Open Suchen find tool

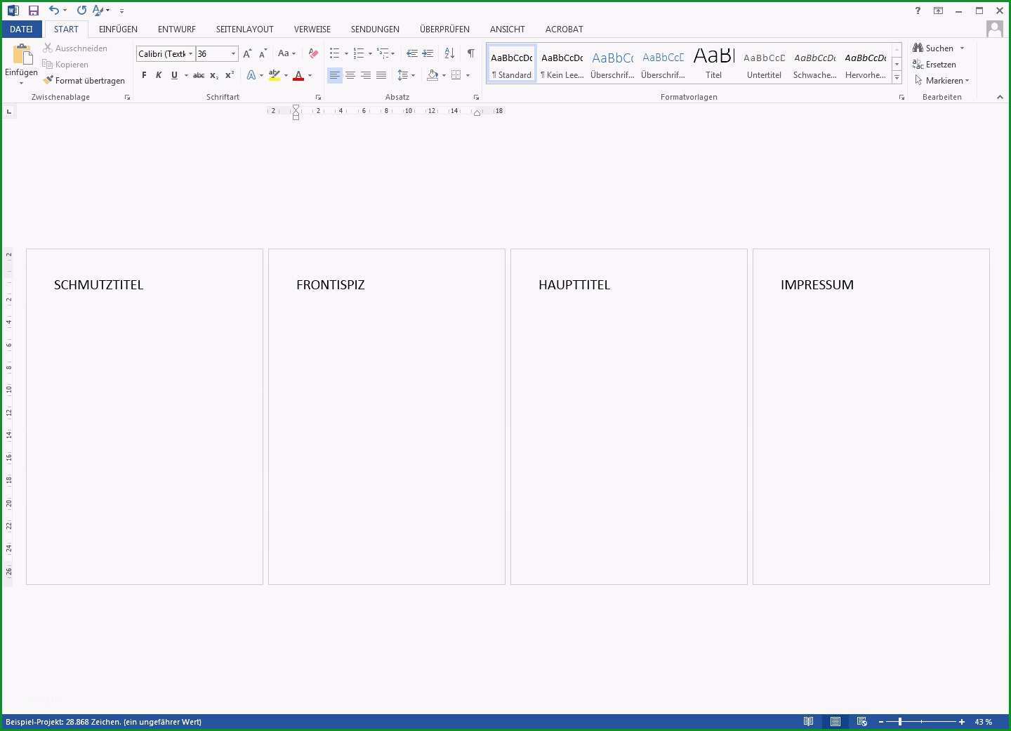pos(934,48)
